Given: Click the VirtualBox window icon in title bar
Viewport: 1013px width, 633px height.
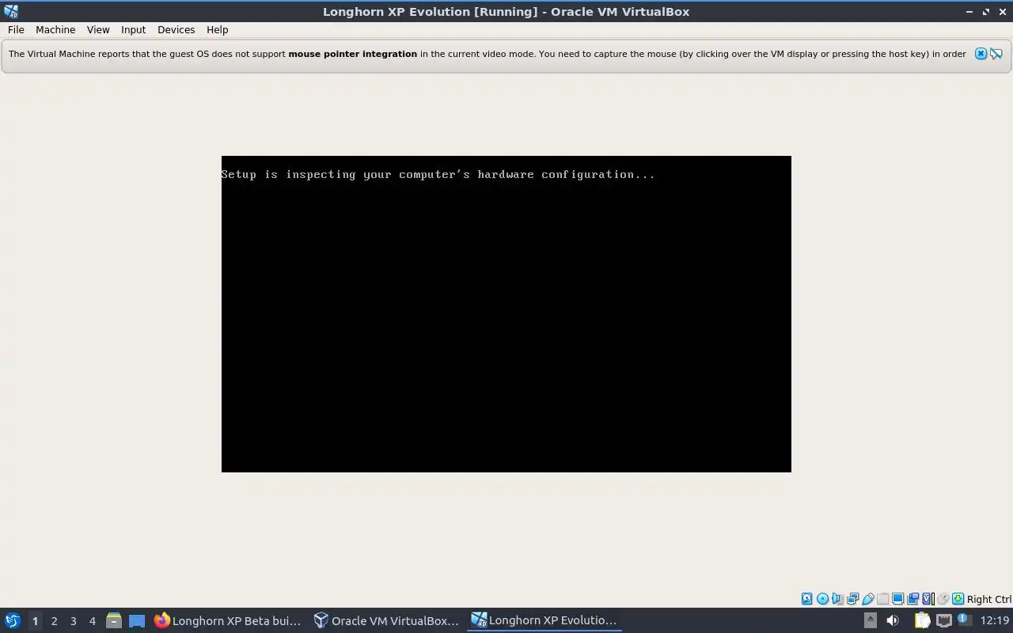Looking at the screenshot, I should coord(11,11).
